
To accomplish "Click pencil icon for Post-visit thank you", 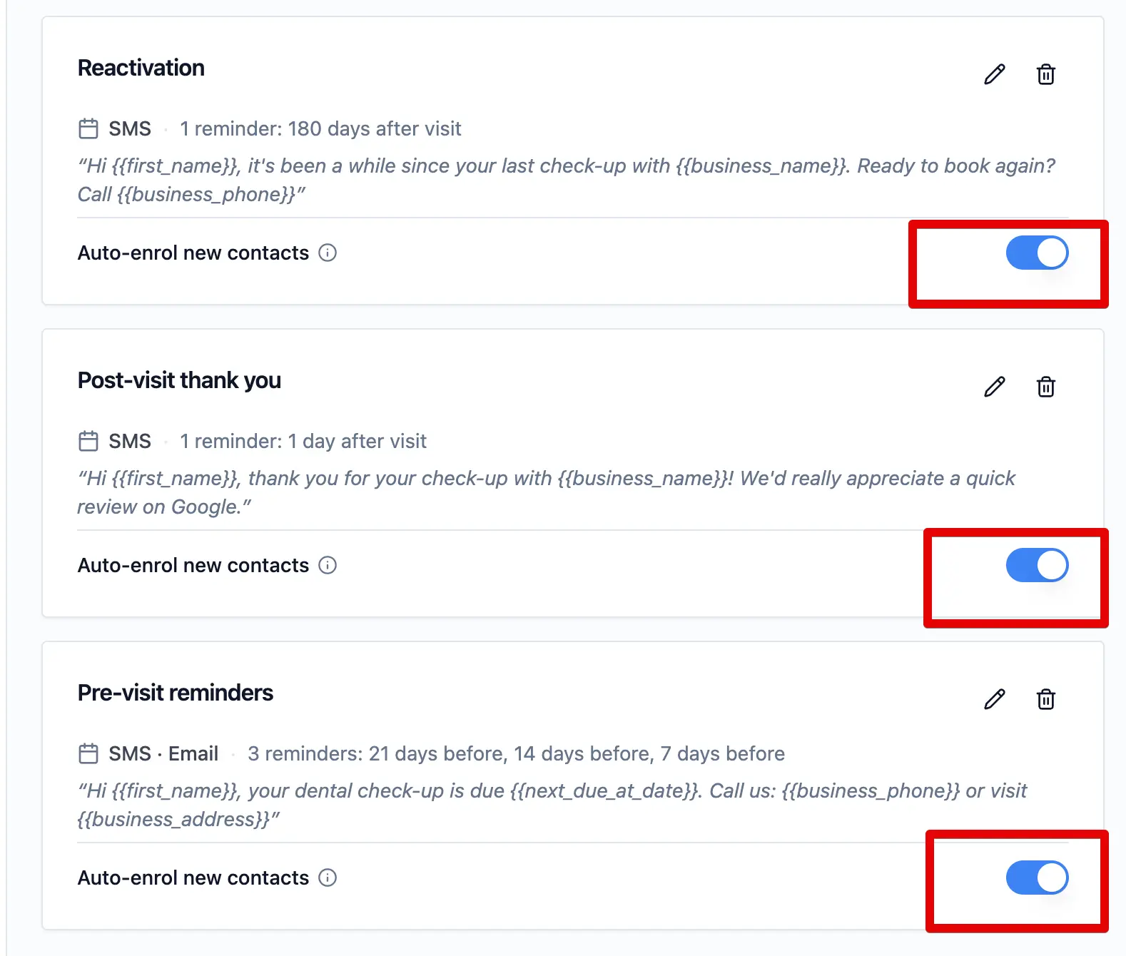I will pos(995,387).
